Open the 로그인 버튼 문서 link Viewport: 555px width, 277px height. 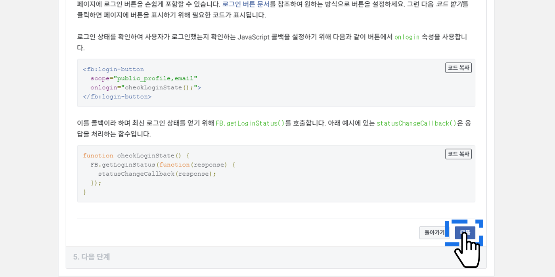point(246,4)
